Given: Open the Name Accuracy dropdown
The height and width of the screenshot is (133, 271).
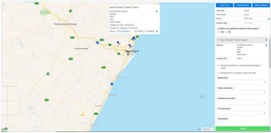Looking at the screenshot, I should tap(242, 93).
